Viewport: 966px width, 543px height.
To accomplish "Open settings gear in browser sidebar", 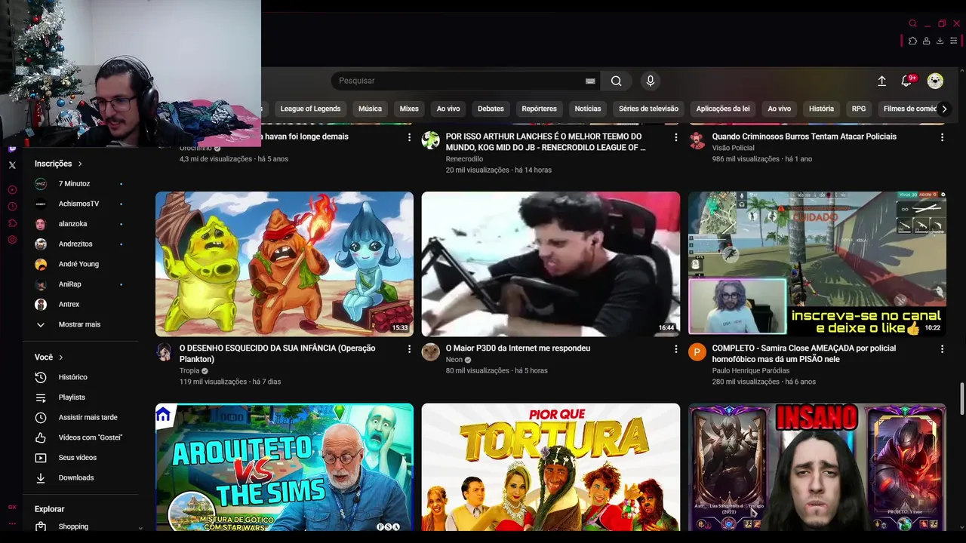I will [x=12, y=240].
